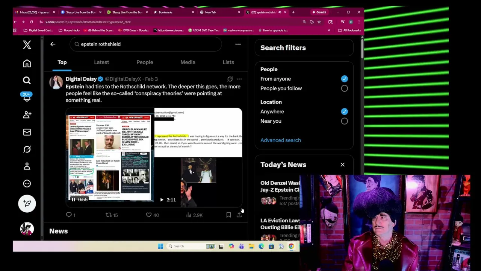Open More circle icon in sidebar
Screen dimensions: 481x271
pyautogui.click(x=27, y=184)
